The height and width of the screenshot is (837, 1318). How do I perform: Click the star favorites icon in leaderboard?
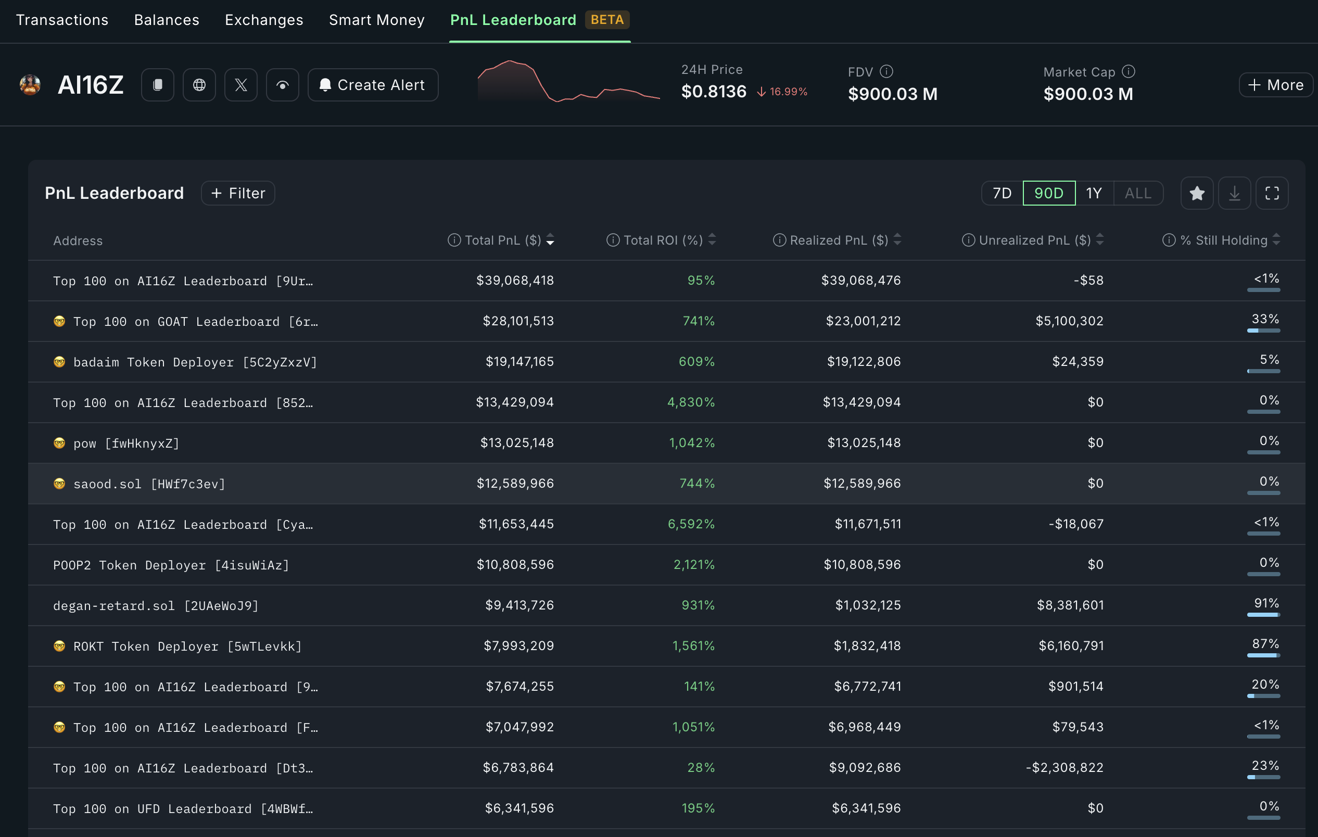pyautogui.click(x=1197, y=193)
